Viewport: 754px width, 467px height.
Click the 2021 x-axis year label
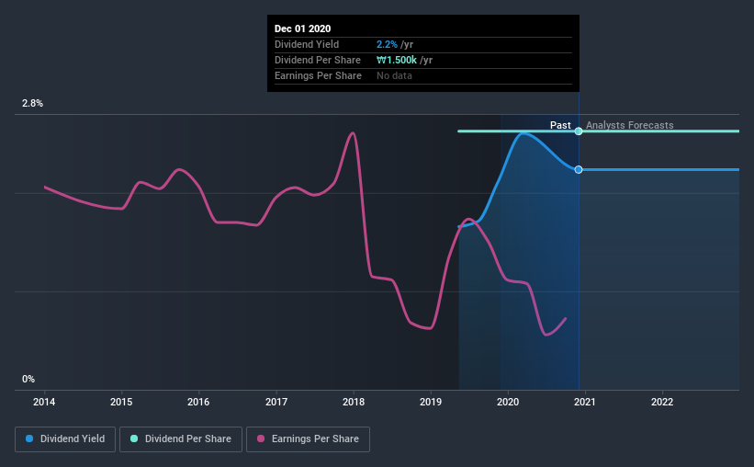585,402
